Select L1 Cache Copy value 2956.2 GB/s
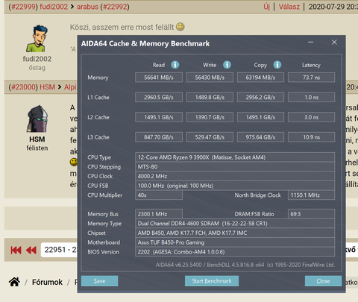Viewport: 358px width, 302px height. 260,97
